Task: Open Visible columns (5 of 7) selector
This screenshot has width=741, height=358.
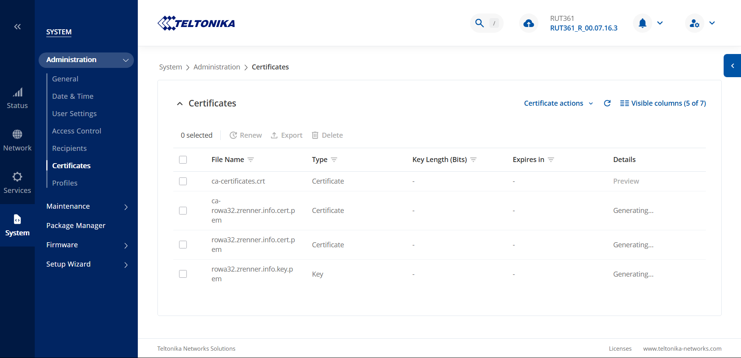Action: click(x=663, y=103)
